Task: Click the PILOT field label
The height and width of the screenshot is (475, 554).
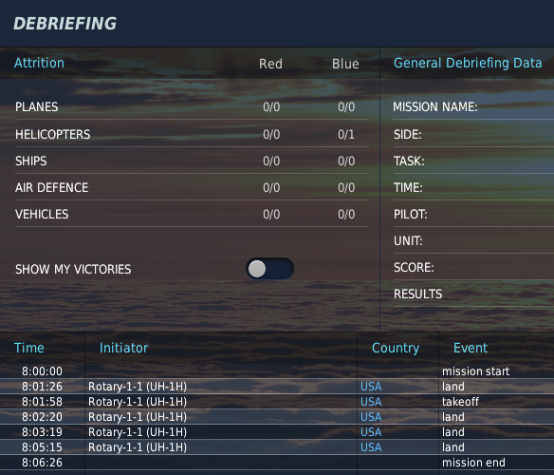Action: pos(411,214)
